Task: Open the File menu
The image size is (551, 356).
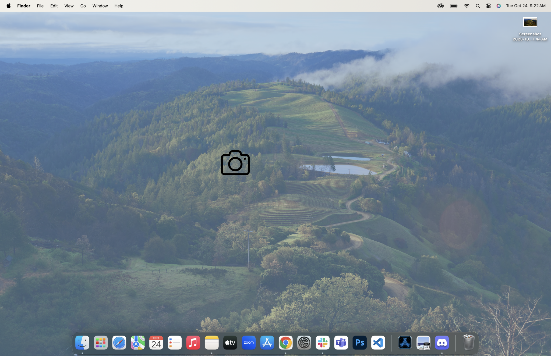Action: pyautogui.click(x=40, y=6)
